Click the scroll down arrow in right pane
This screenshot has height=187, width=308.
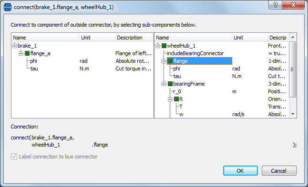293,114
